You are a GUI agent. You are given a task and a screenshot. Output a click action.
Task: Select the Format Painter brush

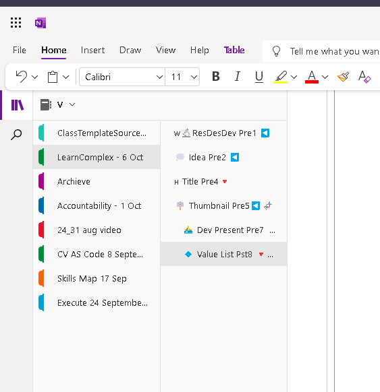click(343, 77)
